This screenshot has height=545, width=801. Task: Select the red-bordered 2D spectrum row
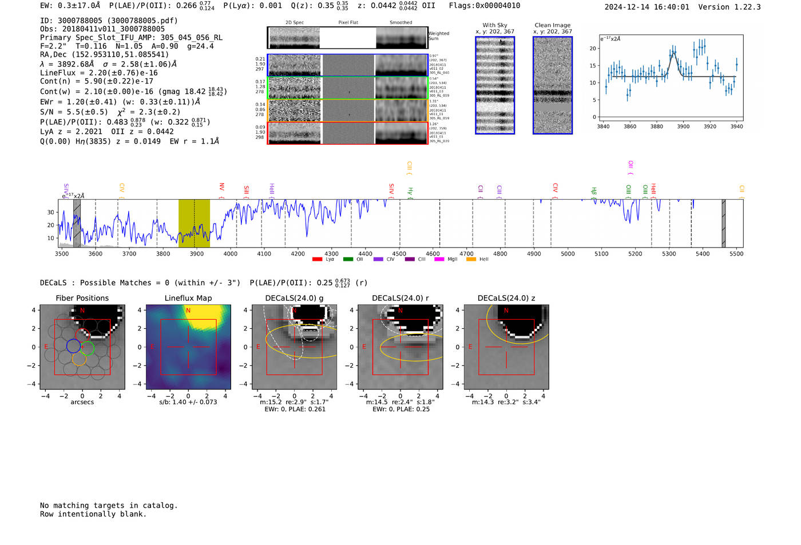[x=348, y=133]
